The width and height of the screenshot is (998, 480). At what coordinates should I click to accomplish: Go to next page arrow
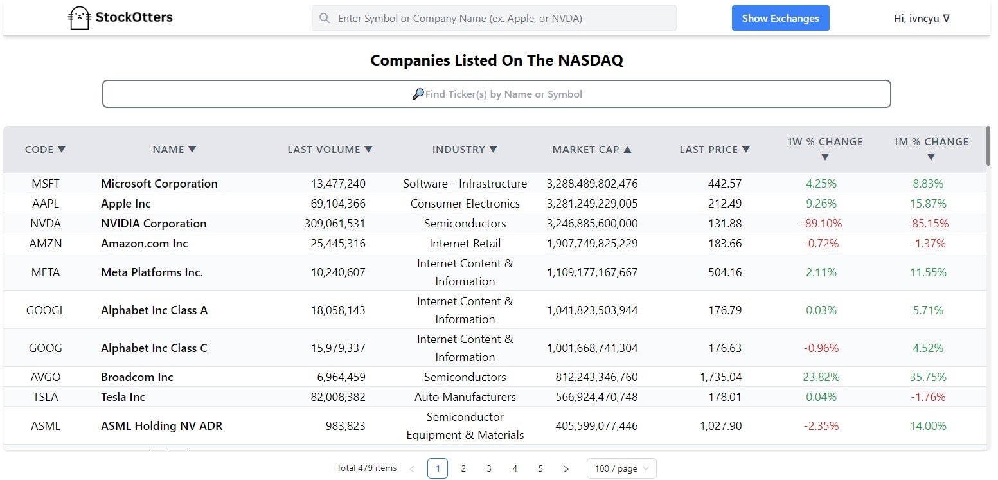[566, 469]
